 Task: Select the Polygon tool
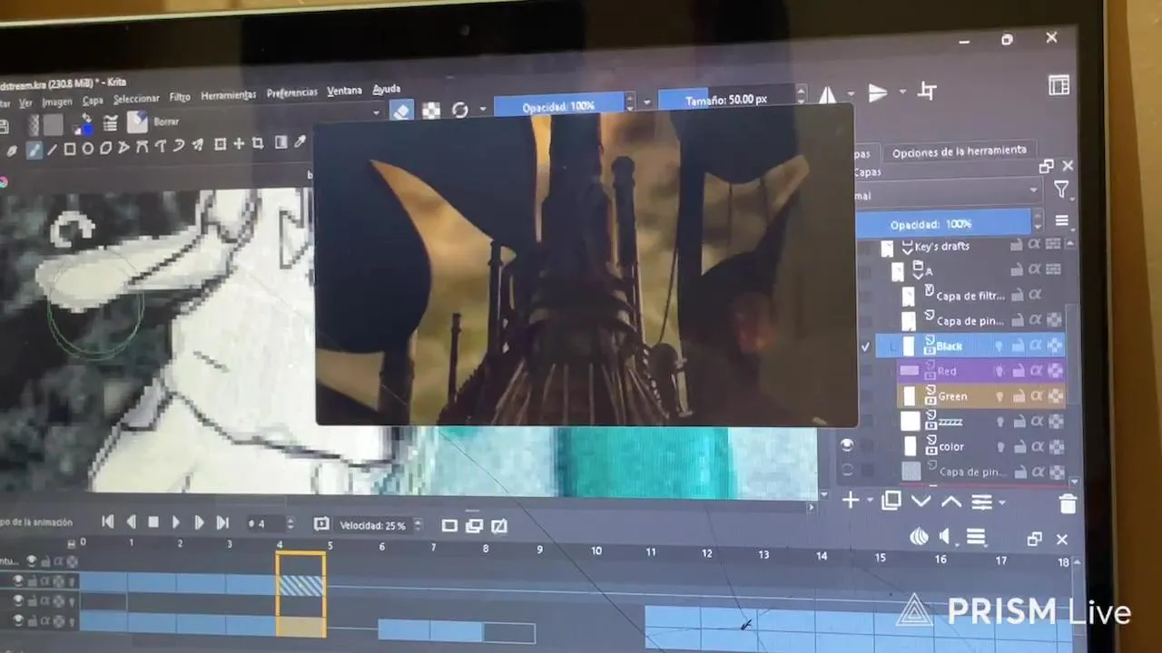click(106, 148)
